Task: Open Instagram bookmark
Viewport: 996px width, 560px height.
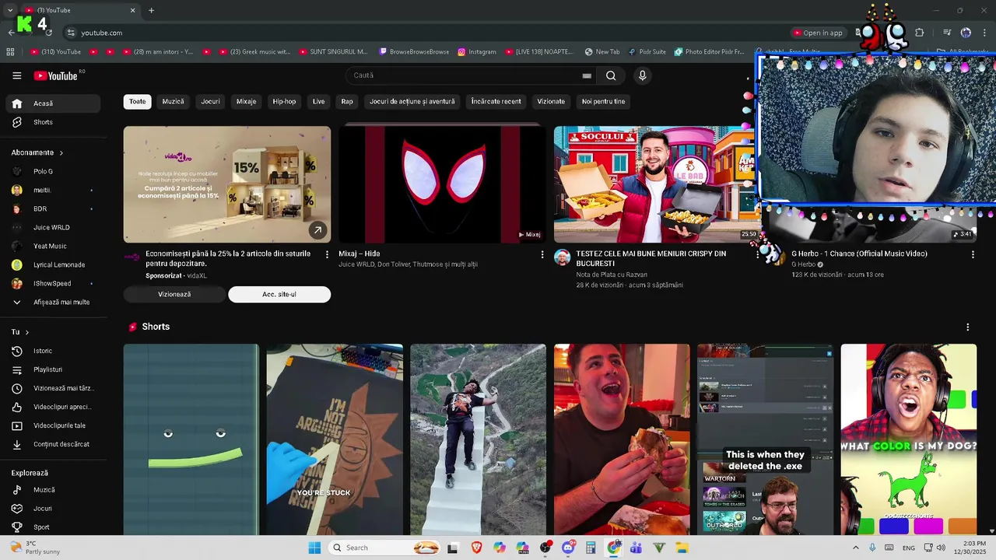Action: coord(477,52)
